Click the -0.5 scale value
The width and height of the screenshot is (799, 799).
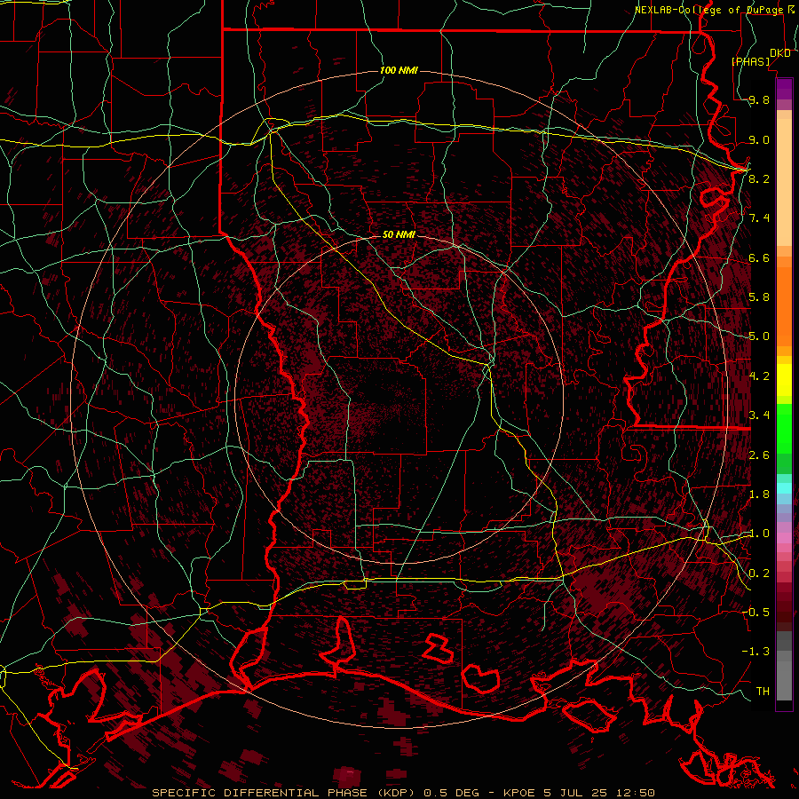pos(756,613)
